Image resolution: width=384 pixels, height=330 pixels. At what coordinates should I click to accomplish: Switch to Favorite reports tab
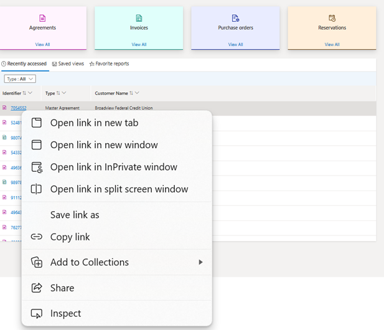click(x=109, y=64)
